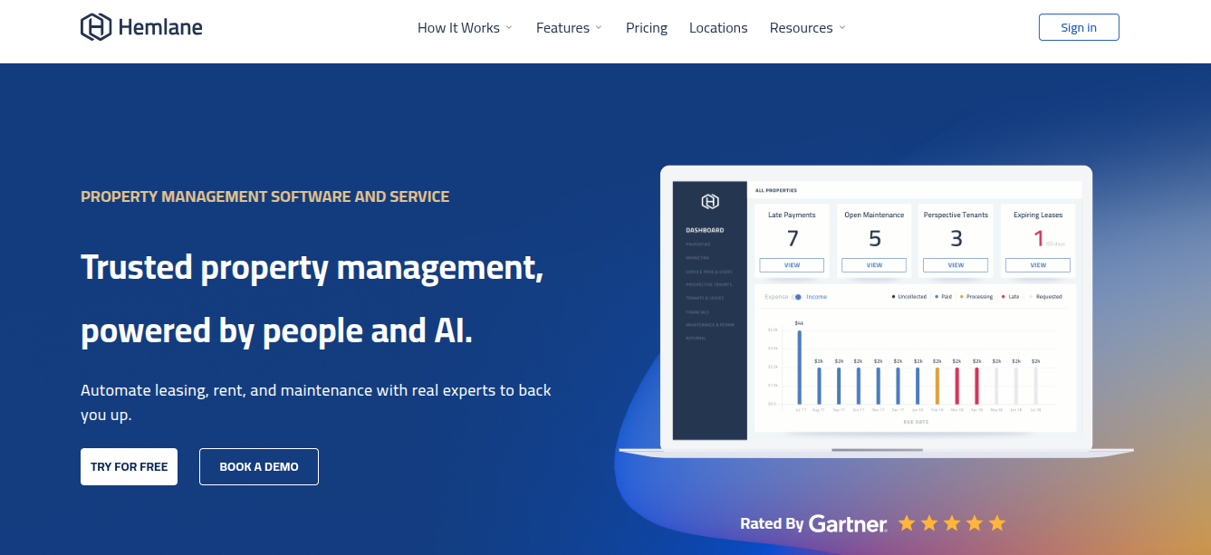The width and height of the screenshot is (1211, 555).
Task: Select Financials in the preview sidebar
Action: pos(697,311)
